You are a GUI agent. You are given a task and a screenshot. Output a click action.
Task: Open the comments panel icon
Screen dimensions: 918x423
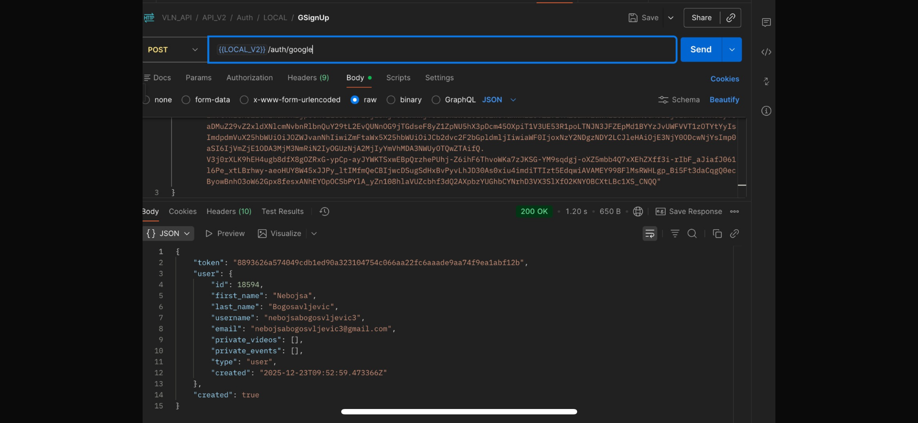coord(766,23)
